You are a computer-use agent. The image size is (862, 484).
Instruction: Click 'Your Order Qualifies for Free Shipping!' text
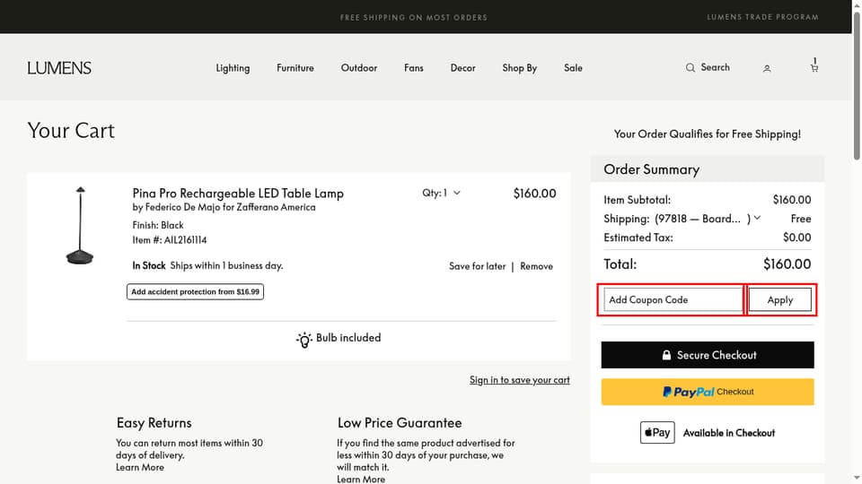[707, 134]
